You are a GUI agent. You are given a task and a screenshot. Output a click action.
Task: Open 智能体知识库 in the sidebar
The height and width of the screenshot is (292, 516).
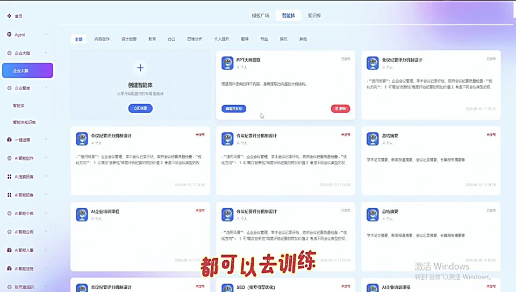point(24,122)
